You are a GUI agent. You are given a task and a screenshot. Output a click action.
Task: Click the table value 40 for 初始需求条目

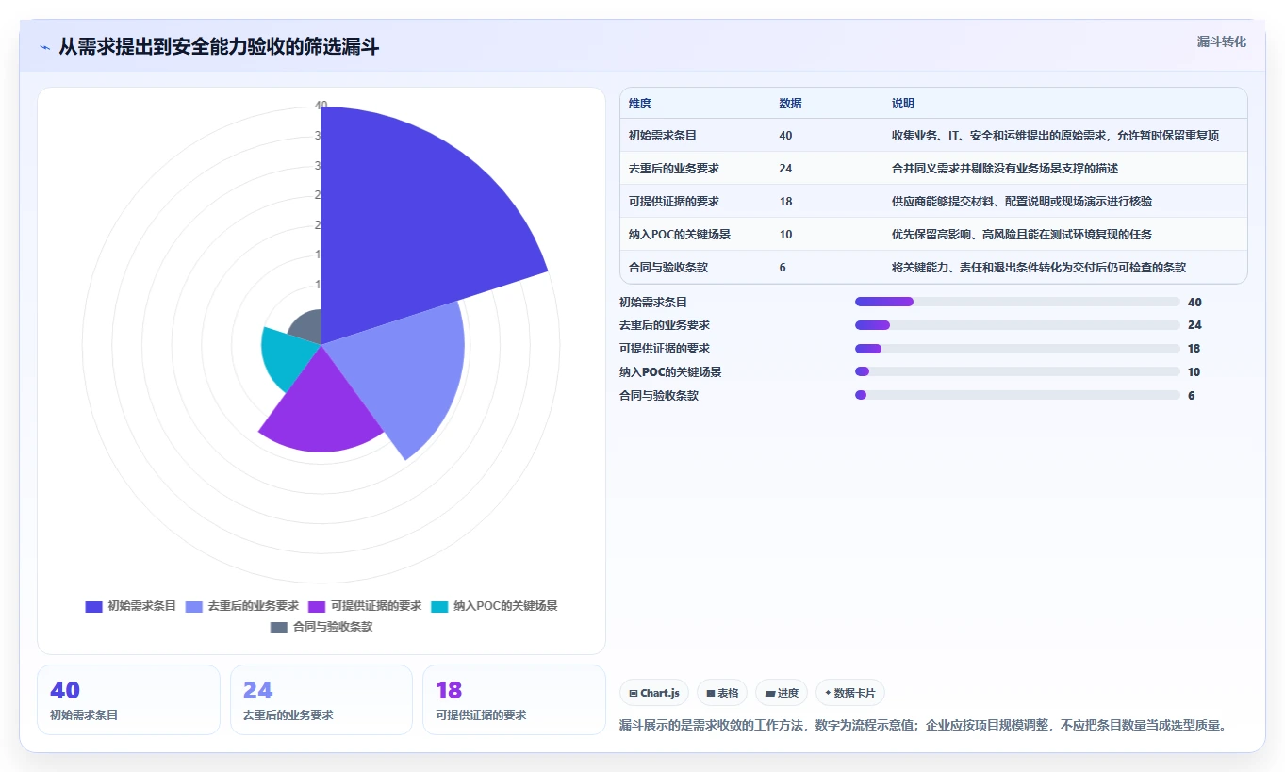click(x=786, y=136)
